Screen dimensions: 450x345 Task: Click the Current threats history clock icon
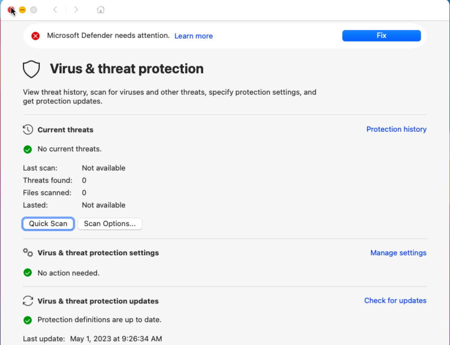tap(28, 130)
